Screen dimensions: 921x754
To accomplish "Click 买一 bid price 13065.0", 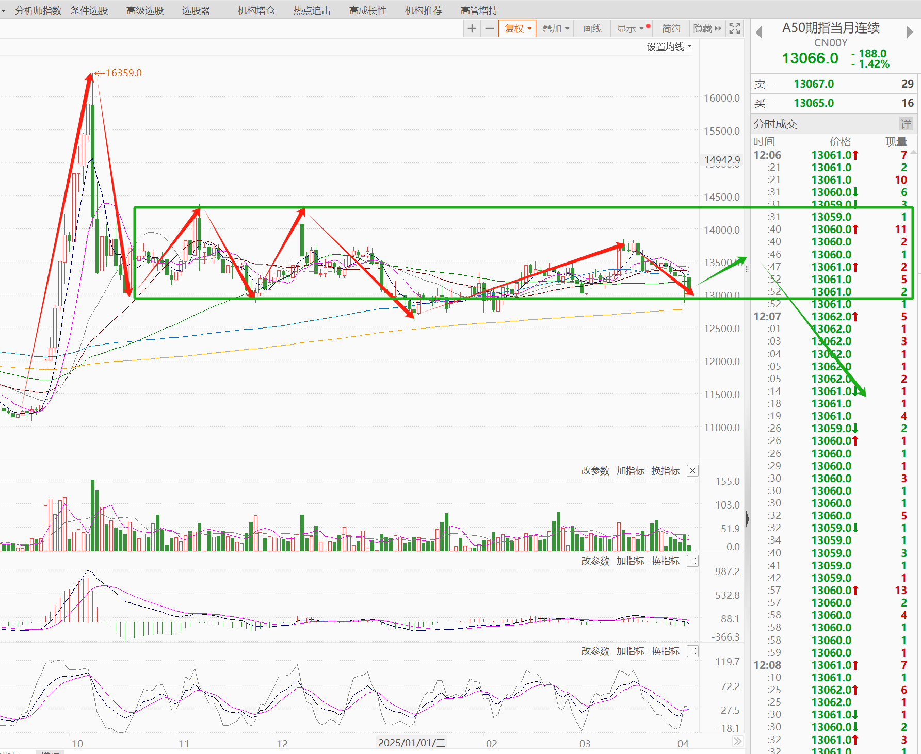I will coord(814,103).
